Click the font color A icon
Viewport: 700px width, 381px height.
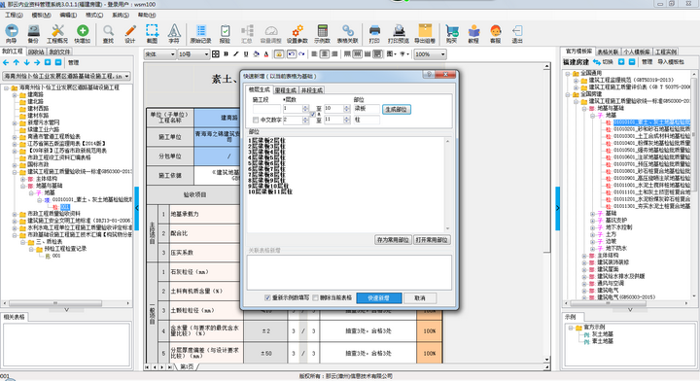[266, 54]
